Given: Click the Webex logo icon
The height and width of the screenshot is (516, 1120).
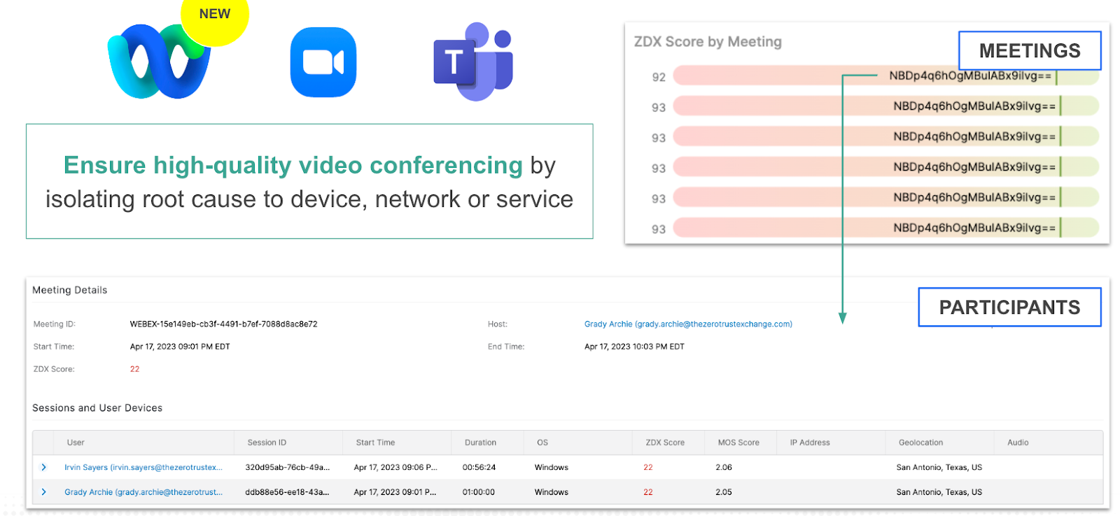Looking at the screenshot, I should pos(157,63).
